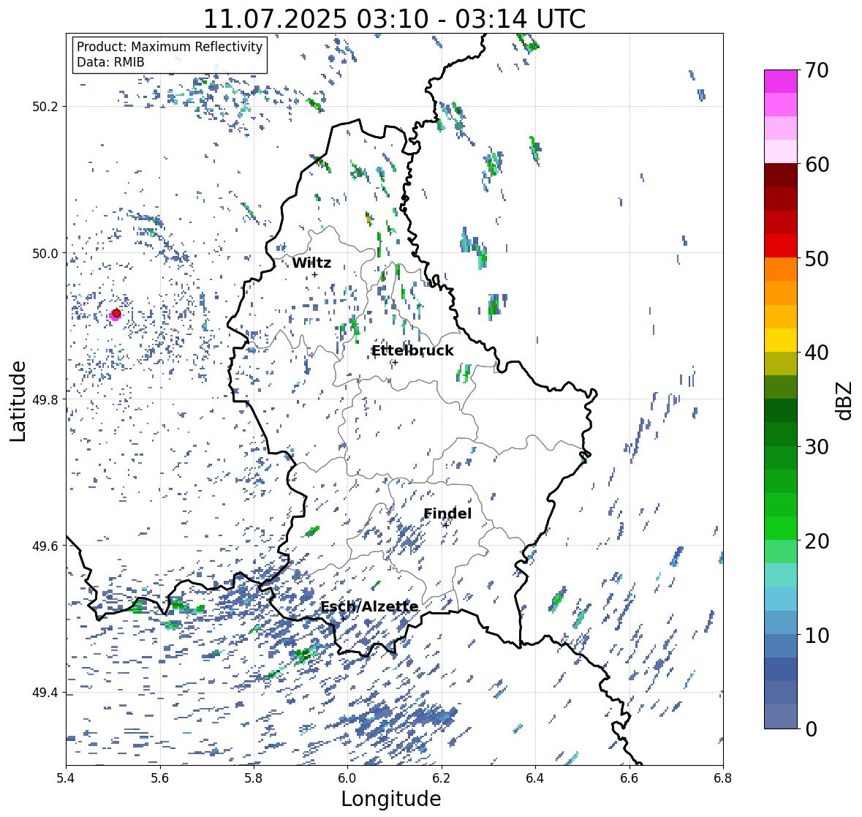Click the cross marker below Ettelbruck label
Image resolution: width=862 pixels, height=817 pixels.
(x=395, y=362)
